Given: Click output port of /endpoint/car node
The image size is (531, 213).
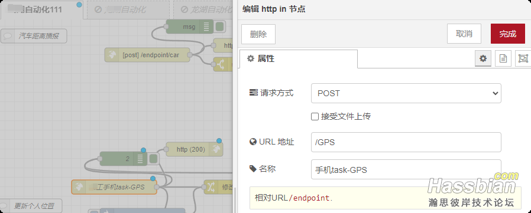Looking at the screenshot, I should (190, 55).
